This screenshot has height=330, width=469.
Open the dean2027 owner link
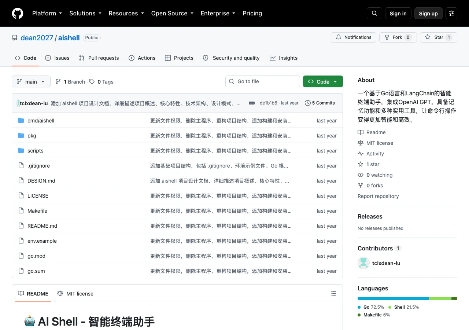37,38
